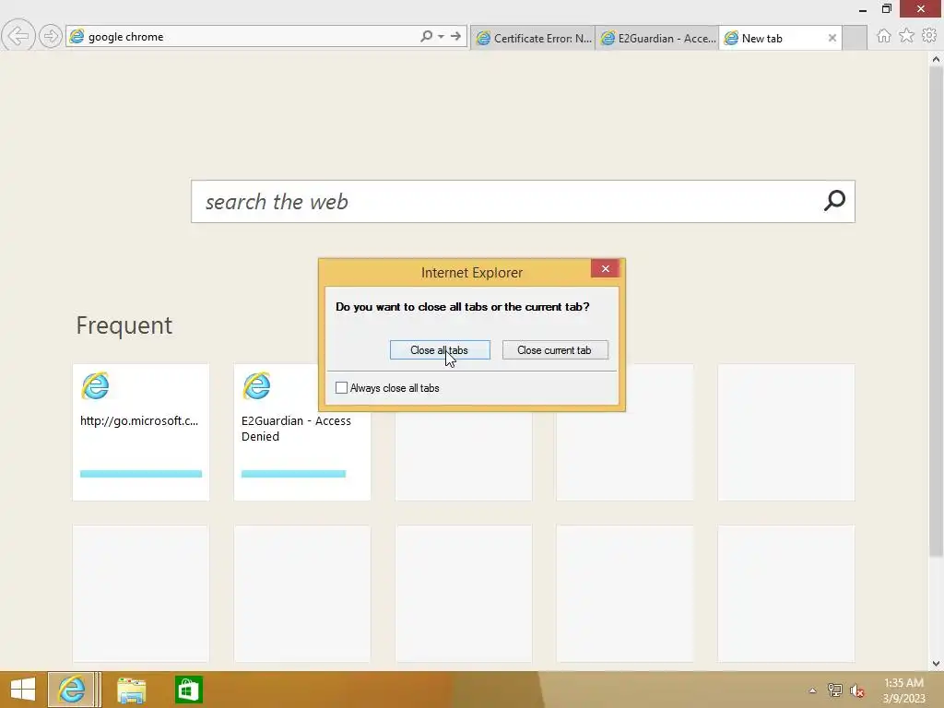Close the New tab using its X
The height and width of the screenshot is (708, 944).
[832, 38]
